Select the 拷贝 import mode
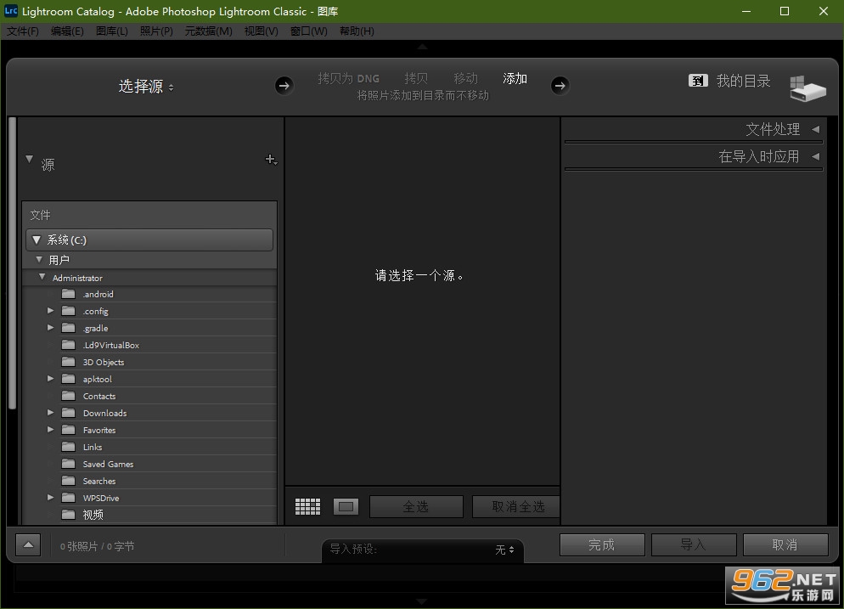Image resolution: width=844 pixels, height=609 pixels. click(416, 79)
